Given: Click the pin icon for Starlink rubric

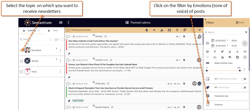Looking at the screenshot, I should 56,59.
